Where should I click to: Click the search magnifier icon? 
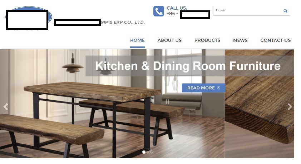(285, 11)
